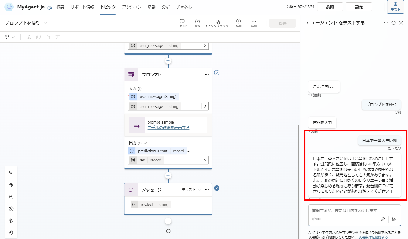Switch to the 分析 tab
The height and width of the screenshot is (239, 408).
pyautogui.click(x=166, y=7)
